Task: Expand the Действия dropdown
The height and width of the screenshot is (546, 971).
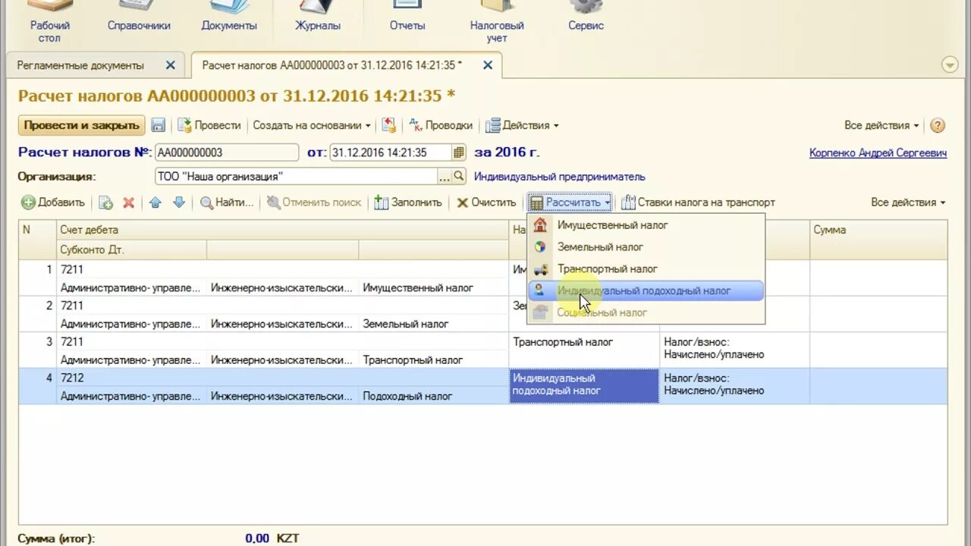Action: tap(522, 125)
